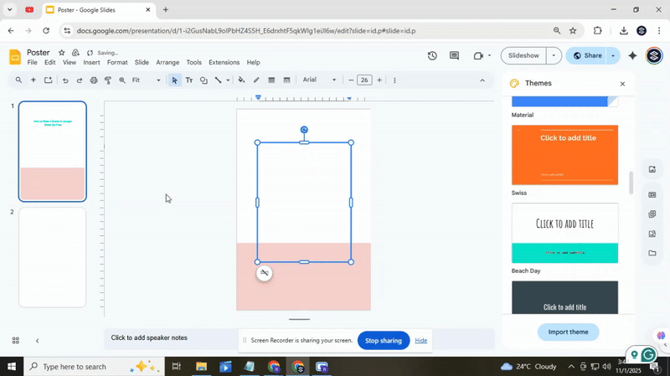This screenshot has width=670, height=376.
Task: Collapse the toolbar menus with chevron
Action: click(x=482, y=80)
